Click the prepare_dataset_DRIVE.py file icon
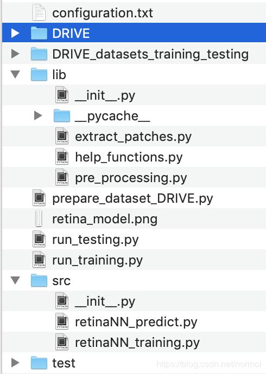The image size is (266, 374). tap(39, 198)
